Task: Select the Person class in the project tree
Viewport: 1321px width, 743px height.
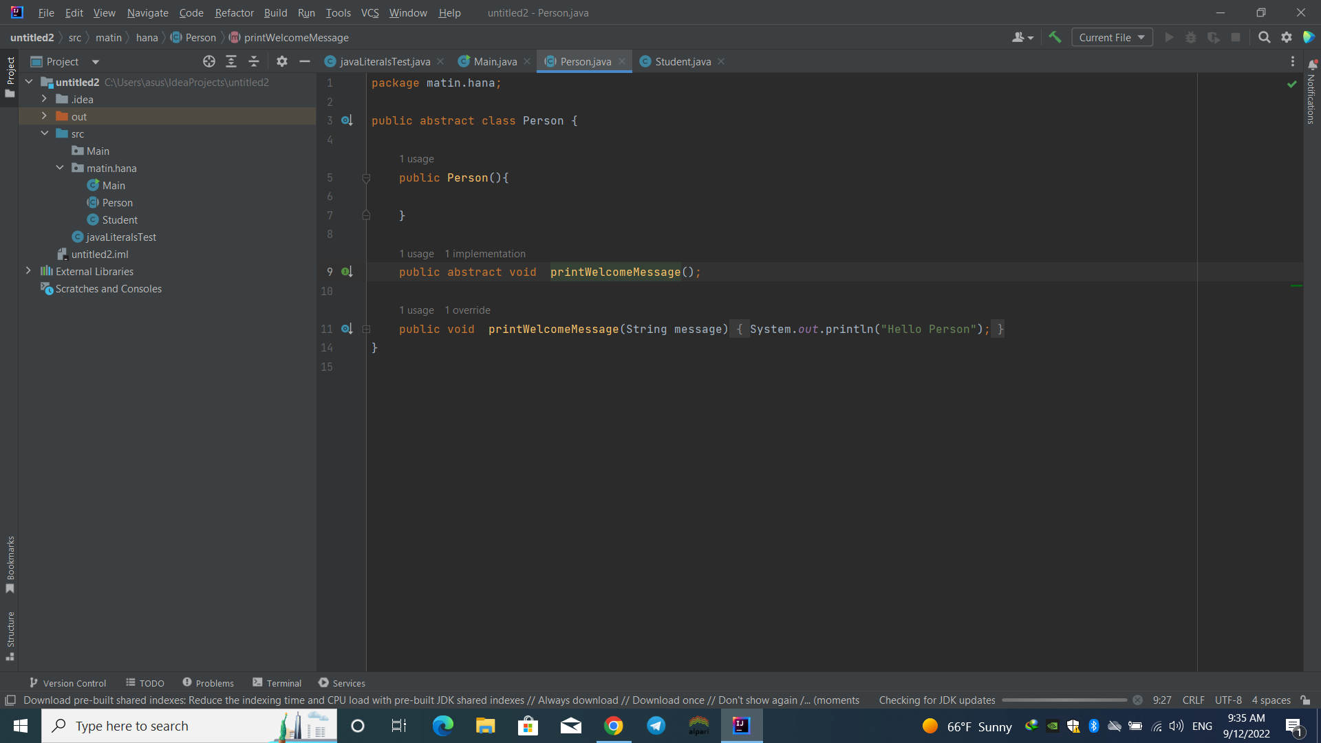Action: (117, 202)
